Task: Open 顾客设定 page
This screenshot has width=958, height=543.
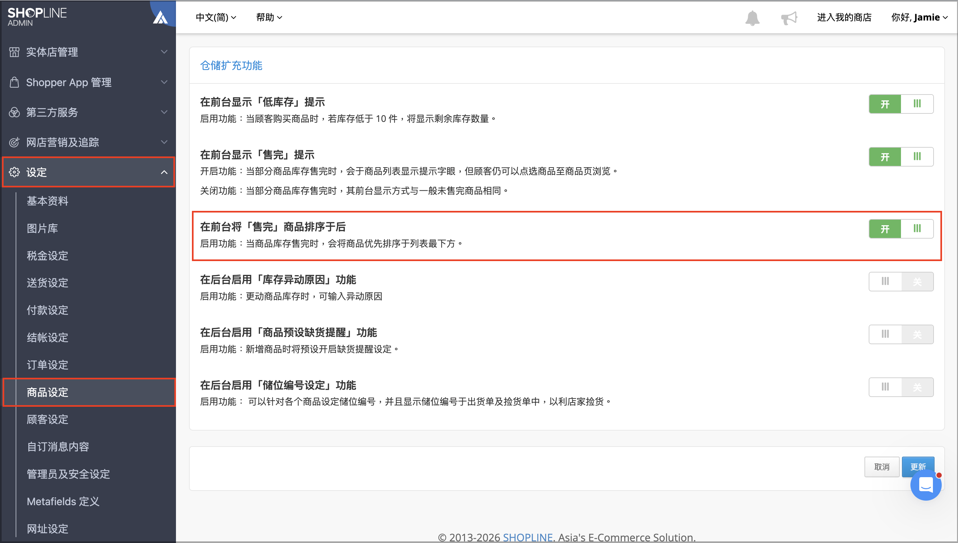Action: (x=47, y=419)
